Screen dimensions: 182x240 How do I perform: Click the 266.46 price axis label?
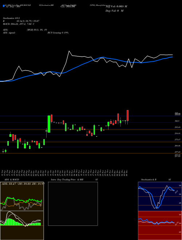(x=178, y=146)
